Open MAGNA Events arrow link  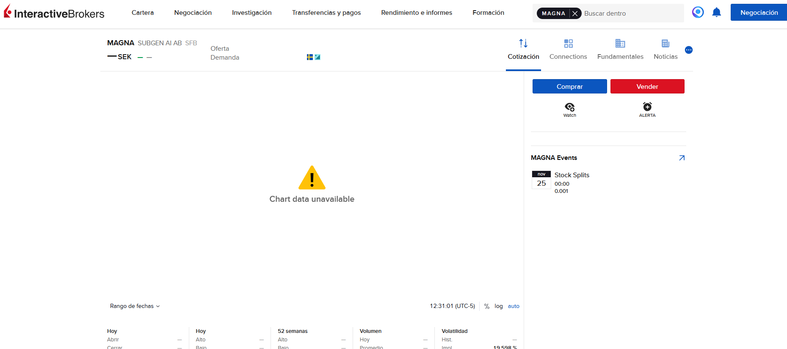click(x=682, y=158)
